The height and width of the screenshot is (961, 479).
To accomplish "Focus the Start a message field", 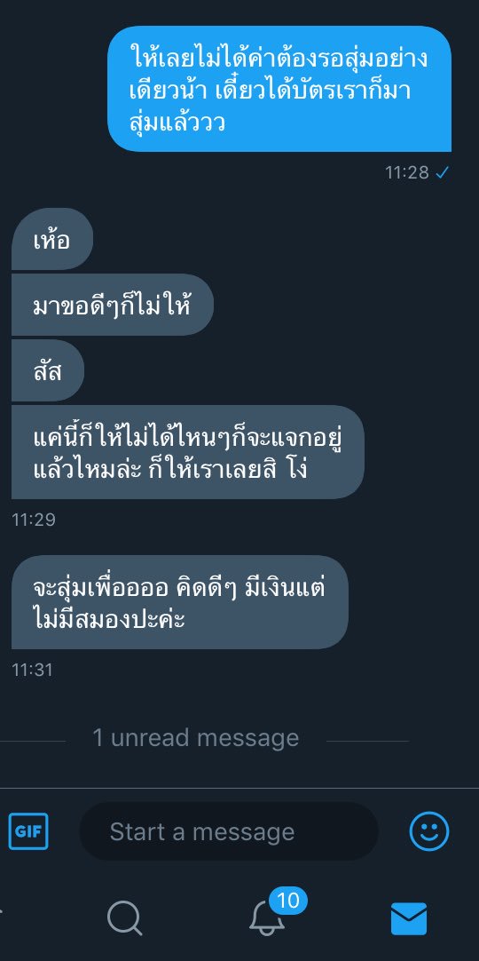I will point(229,831).
